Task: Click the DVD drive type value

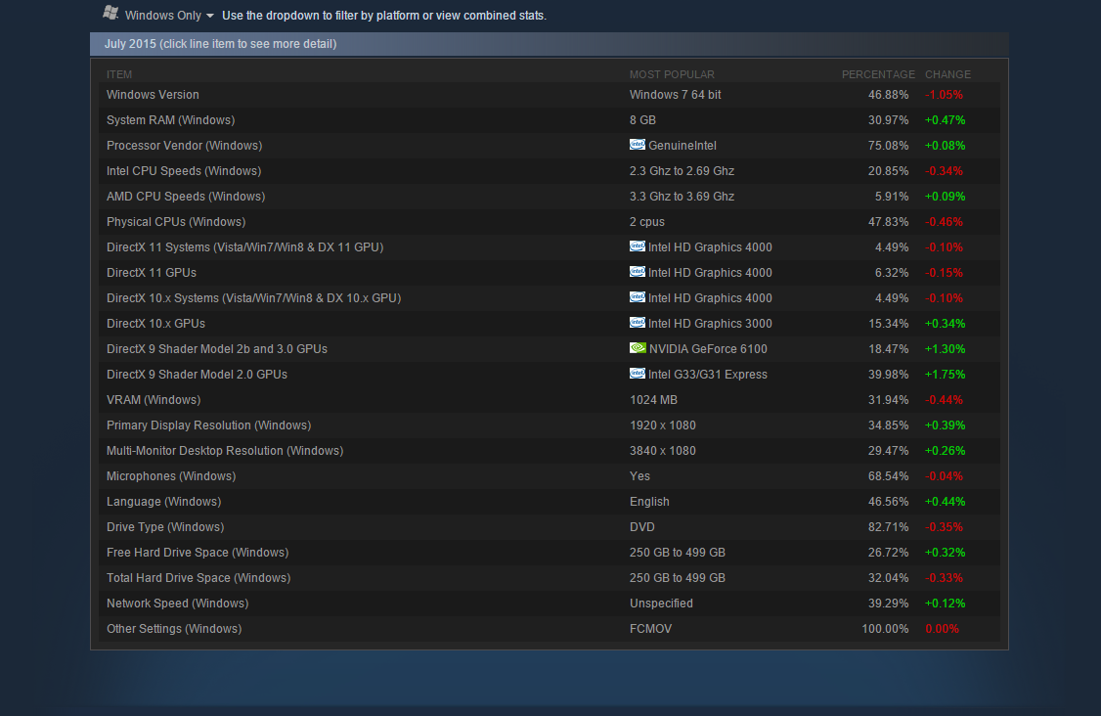Action: (x=641, y=527)
